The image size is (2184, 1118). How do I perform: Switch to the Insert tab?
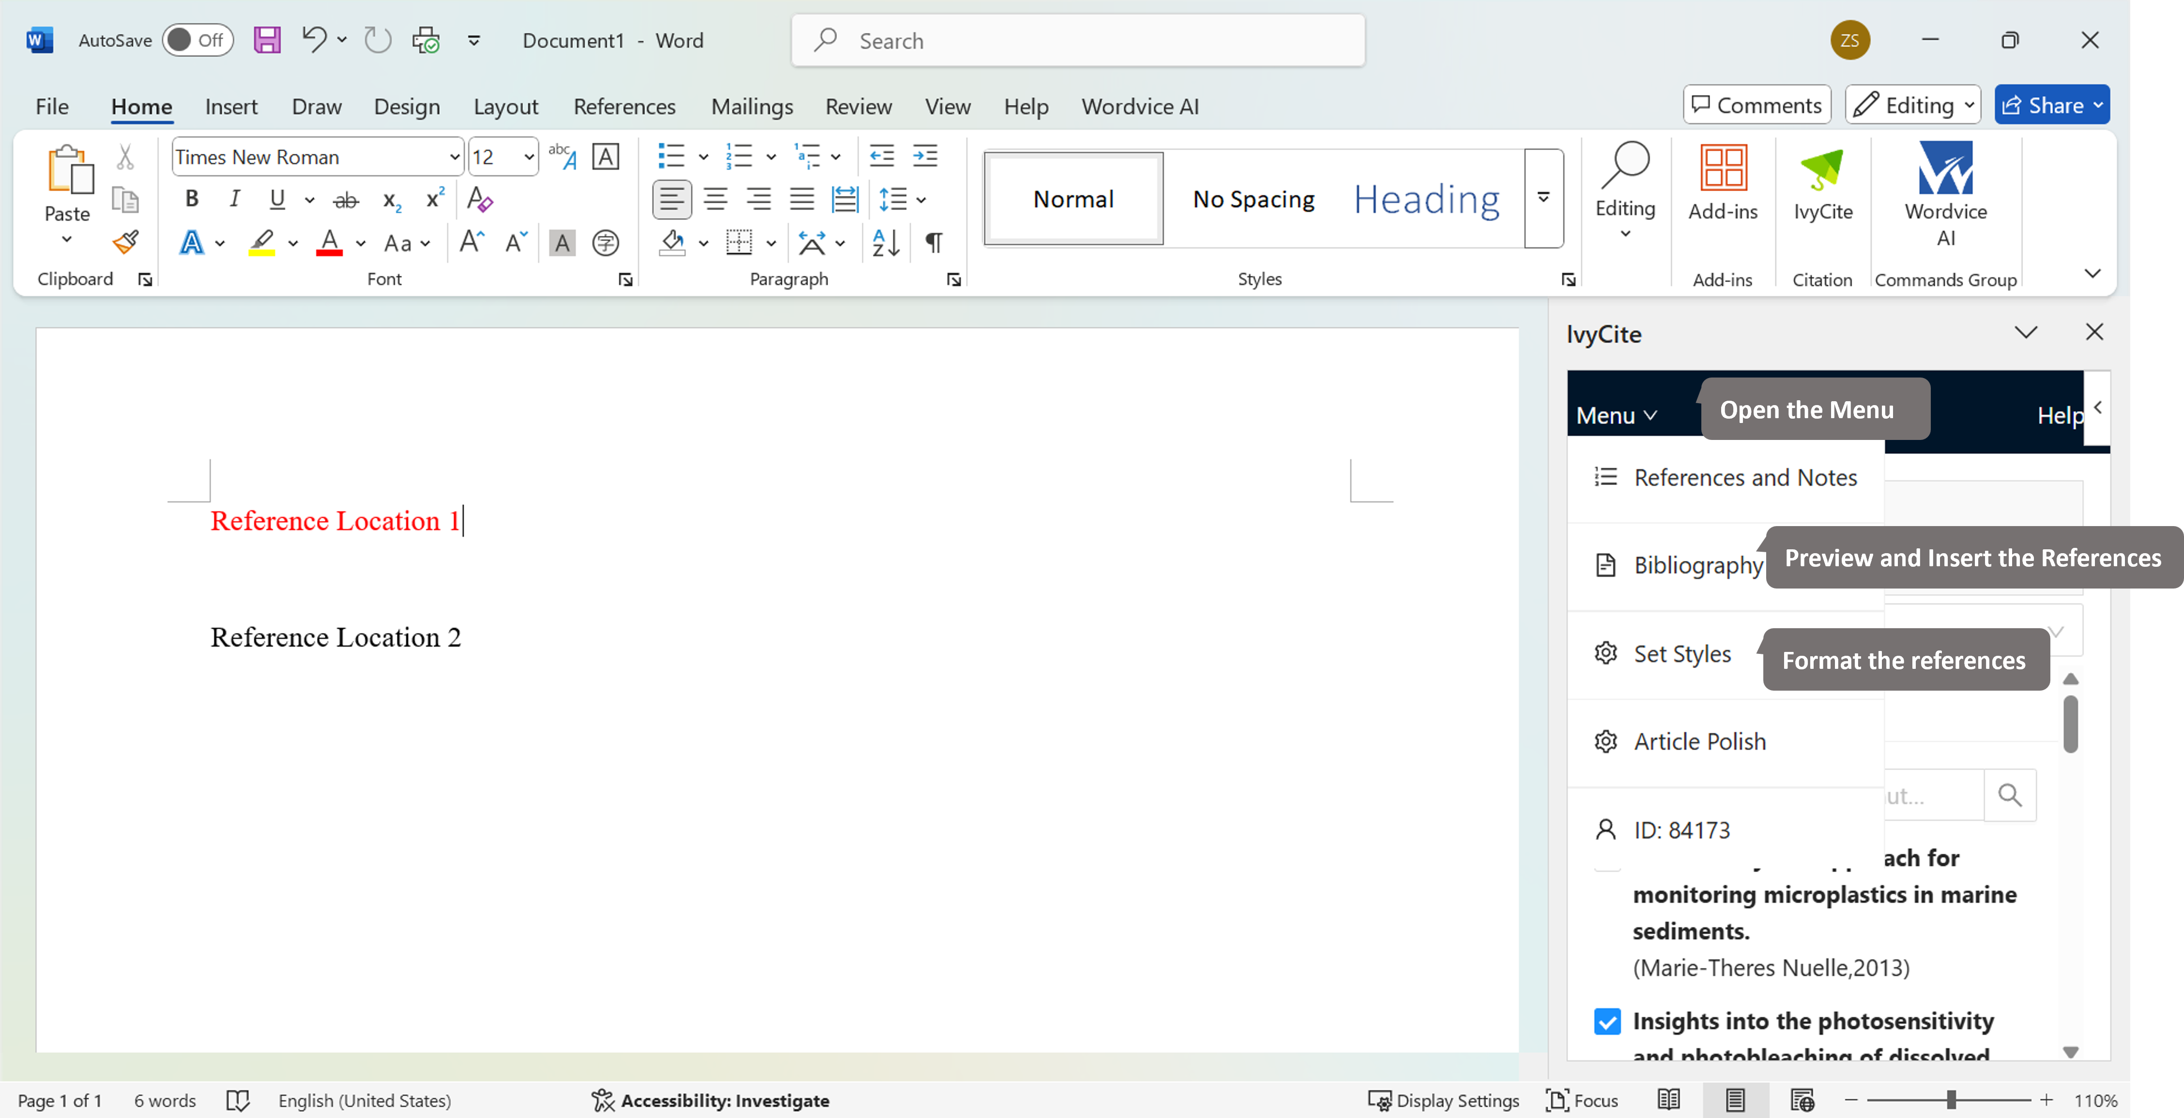pyautogui.click(x=230, y=106)
